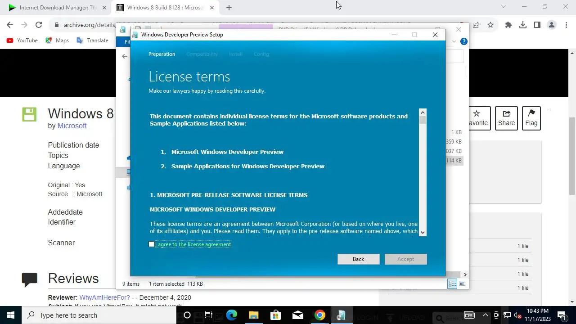
Task: Expand the File Explorer ribbon chevron
Action: pos(454,41)
